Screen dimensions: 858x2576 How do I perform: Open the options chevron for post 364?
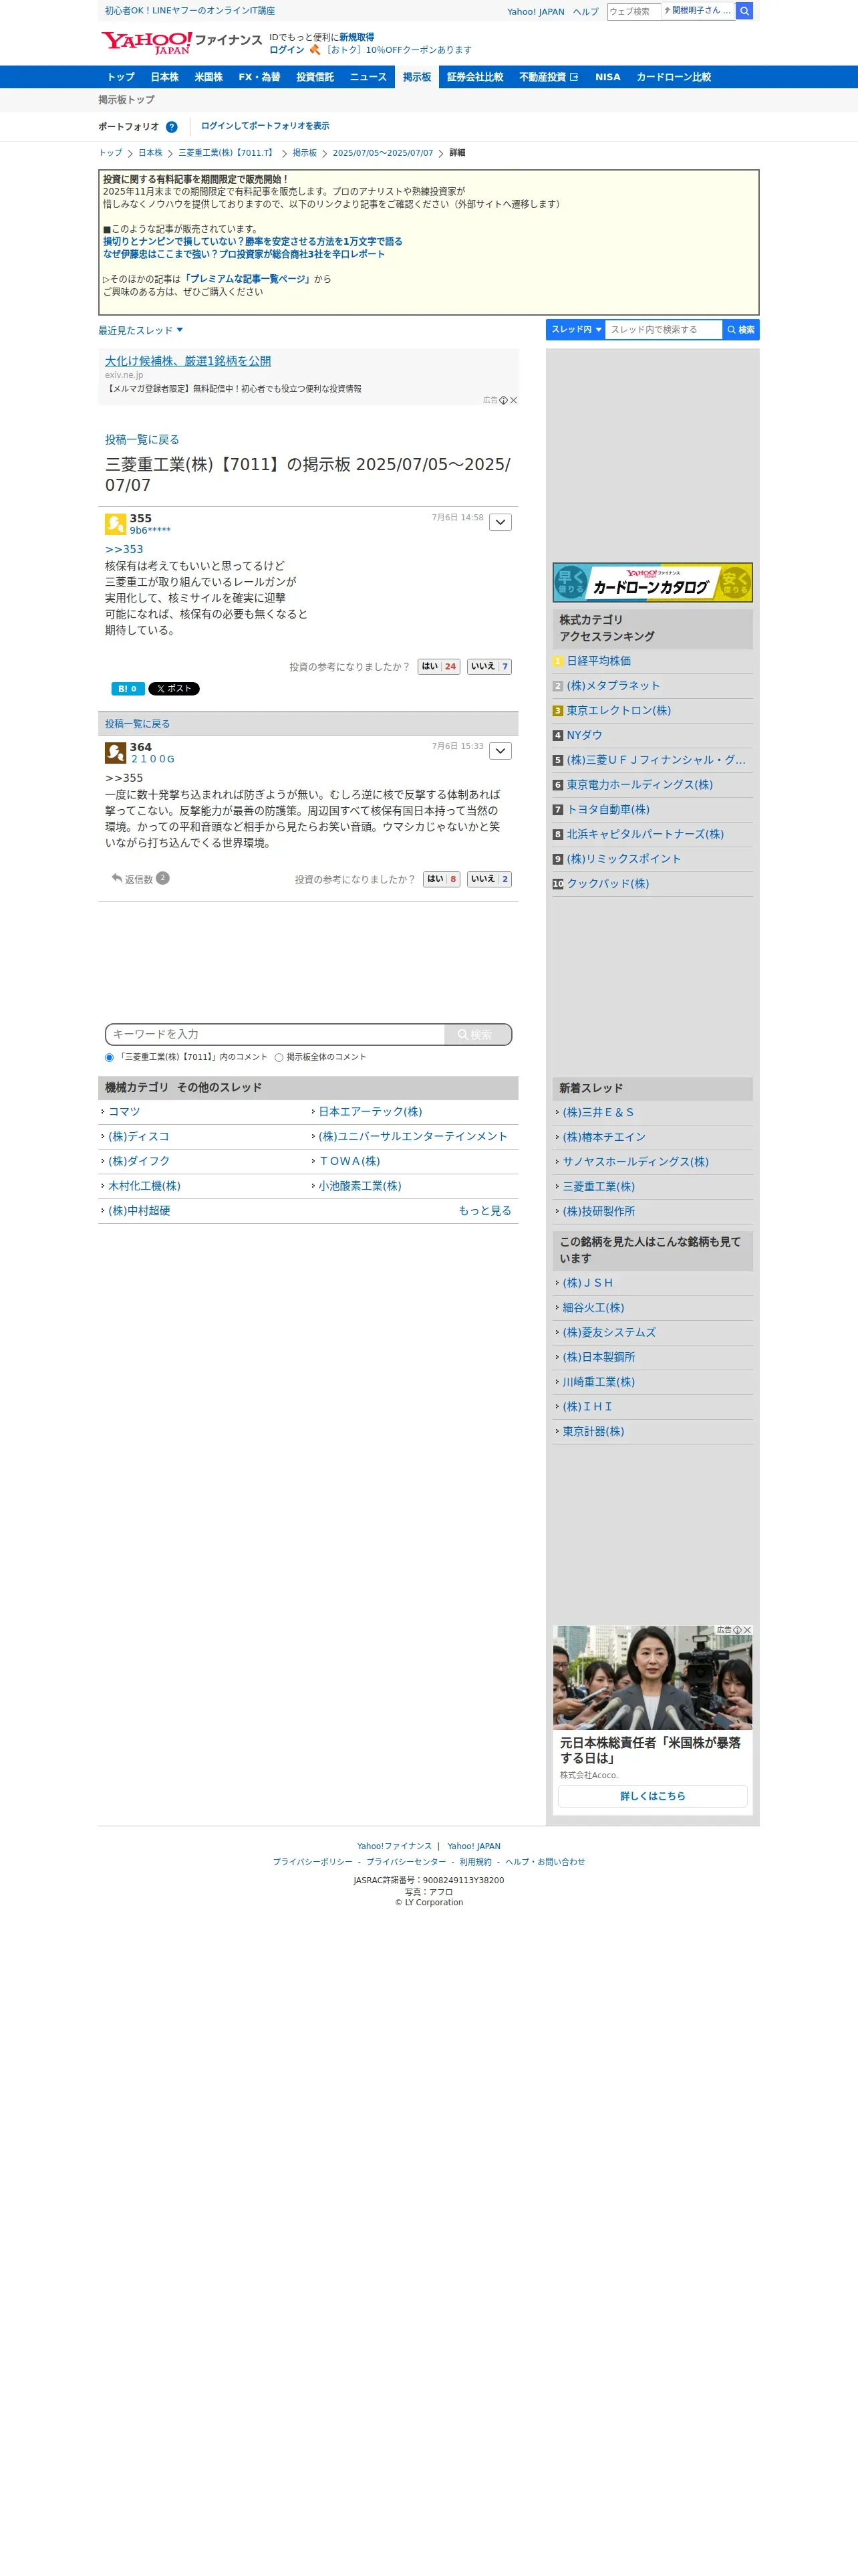[500, 751]
